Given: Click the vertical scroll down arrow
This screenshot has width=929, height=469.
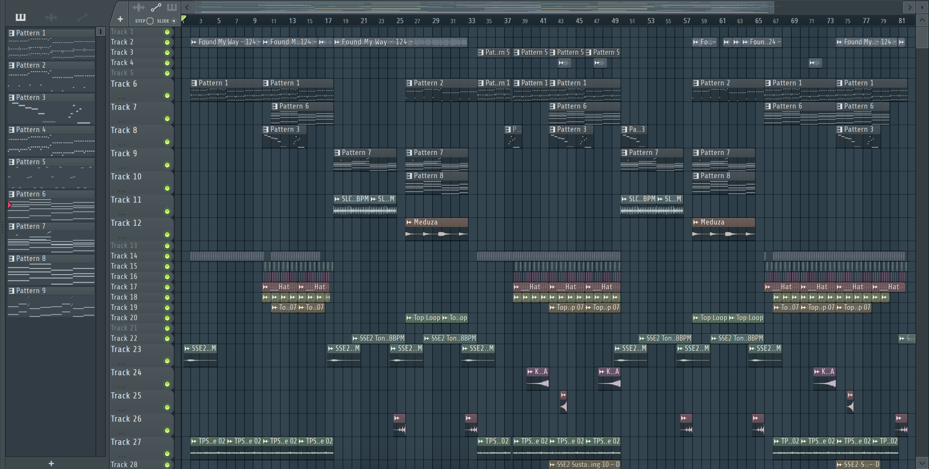Looking at the screenshot, I should tap(922, 463).
